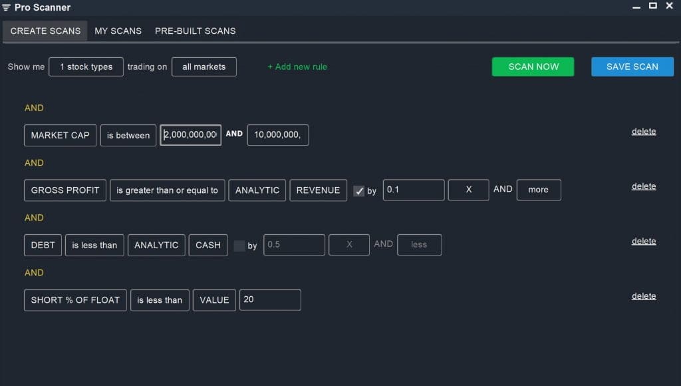Open the GROSS PROFIT field dropdown
The width and height of the screenshot is (681, 386).
(x=65, y=190)
